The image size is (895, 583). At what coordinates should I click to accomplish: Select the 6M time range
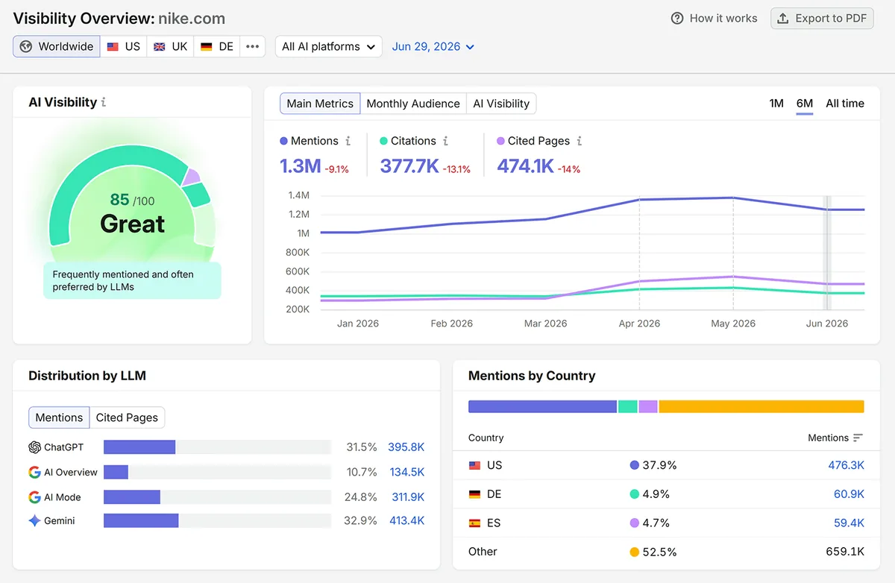(x=805, y=104)
